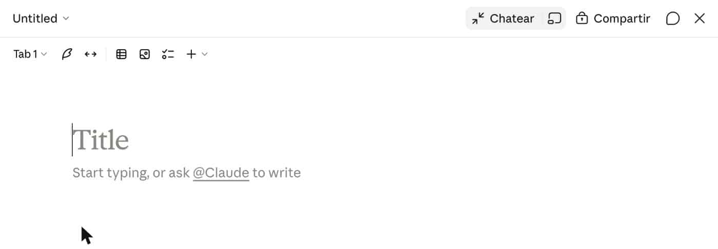Switch the panel layout icon beside Chatear
718x249 pixels.
tap(554, 19)
